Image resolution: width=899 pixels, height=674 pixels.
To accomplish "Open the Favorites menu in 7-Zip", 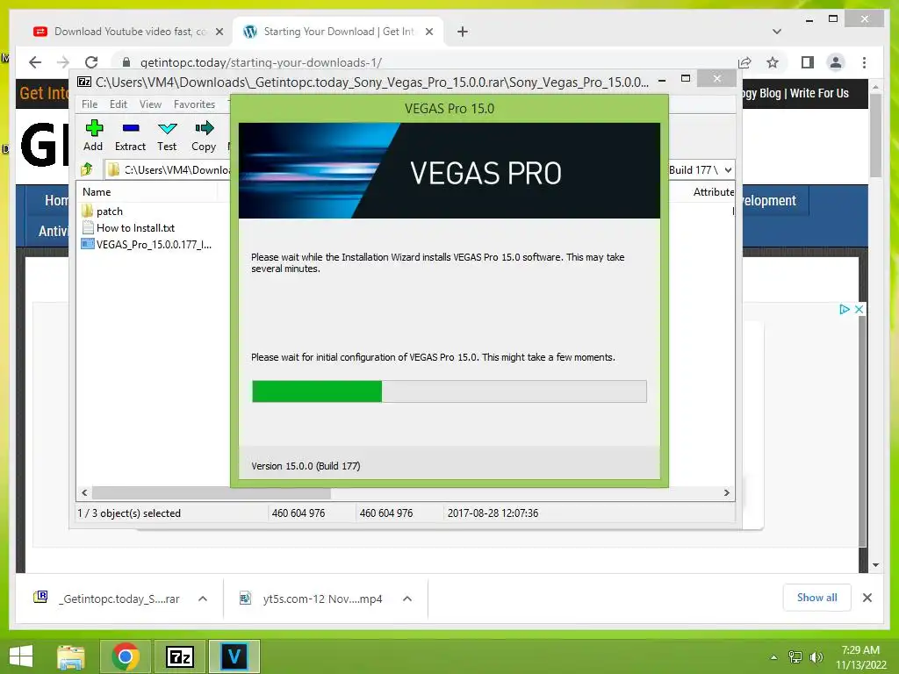I will pyautogui.click(x=194, y=104).
